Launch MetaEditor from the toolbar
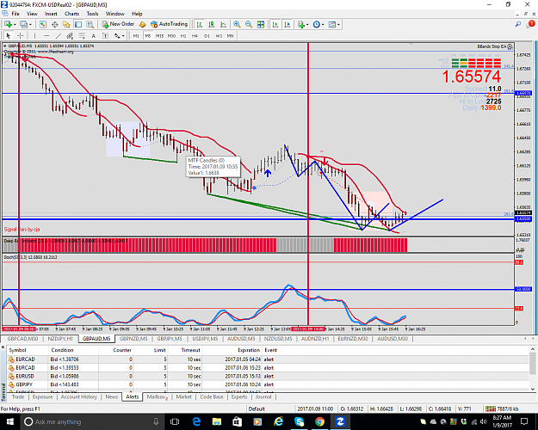538x430 pixels. 142,24
